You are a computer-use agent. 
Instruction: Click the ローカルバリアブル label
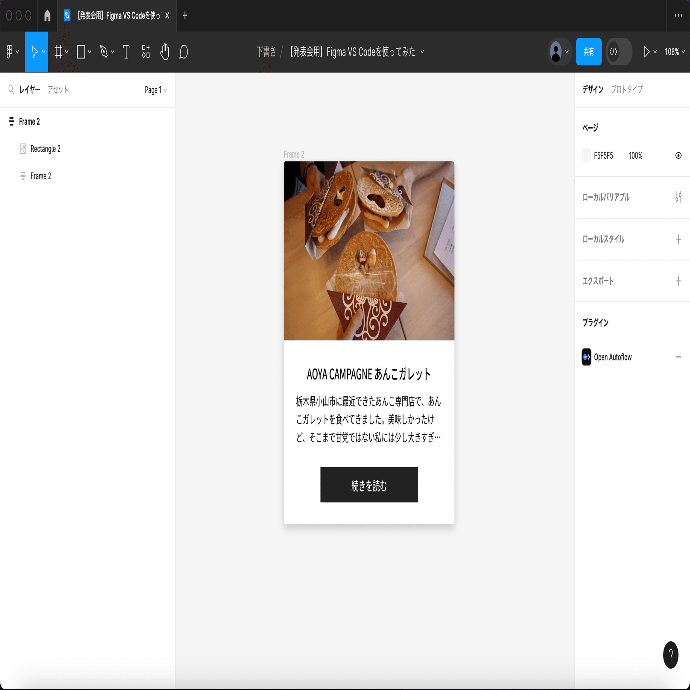[606, 197]
